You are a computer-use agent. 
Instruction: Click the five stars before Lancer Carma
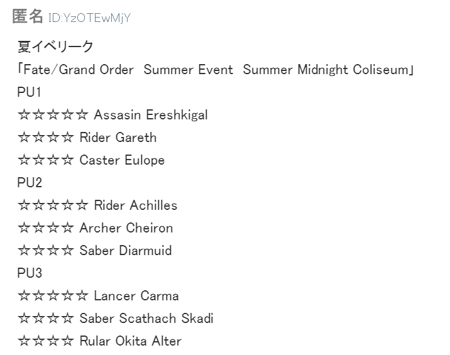tap(53, 296)
